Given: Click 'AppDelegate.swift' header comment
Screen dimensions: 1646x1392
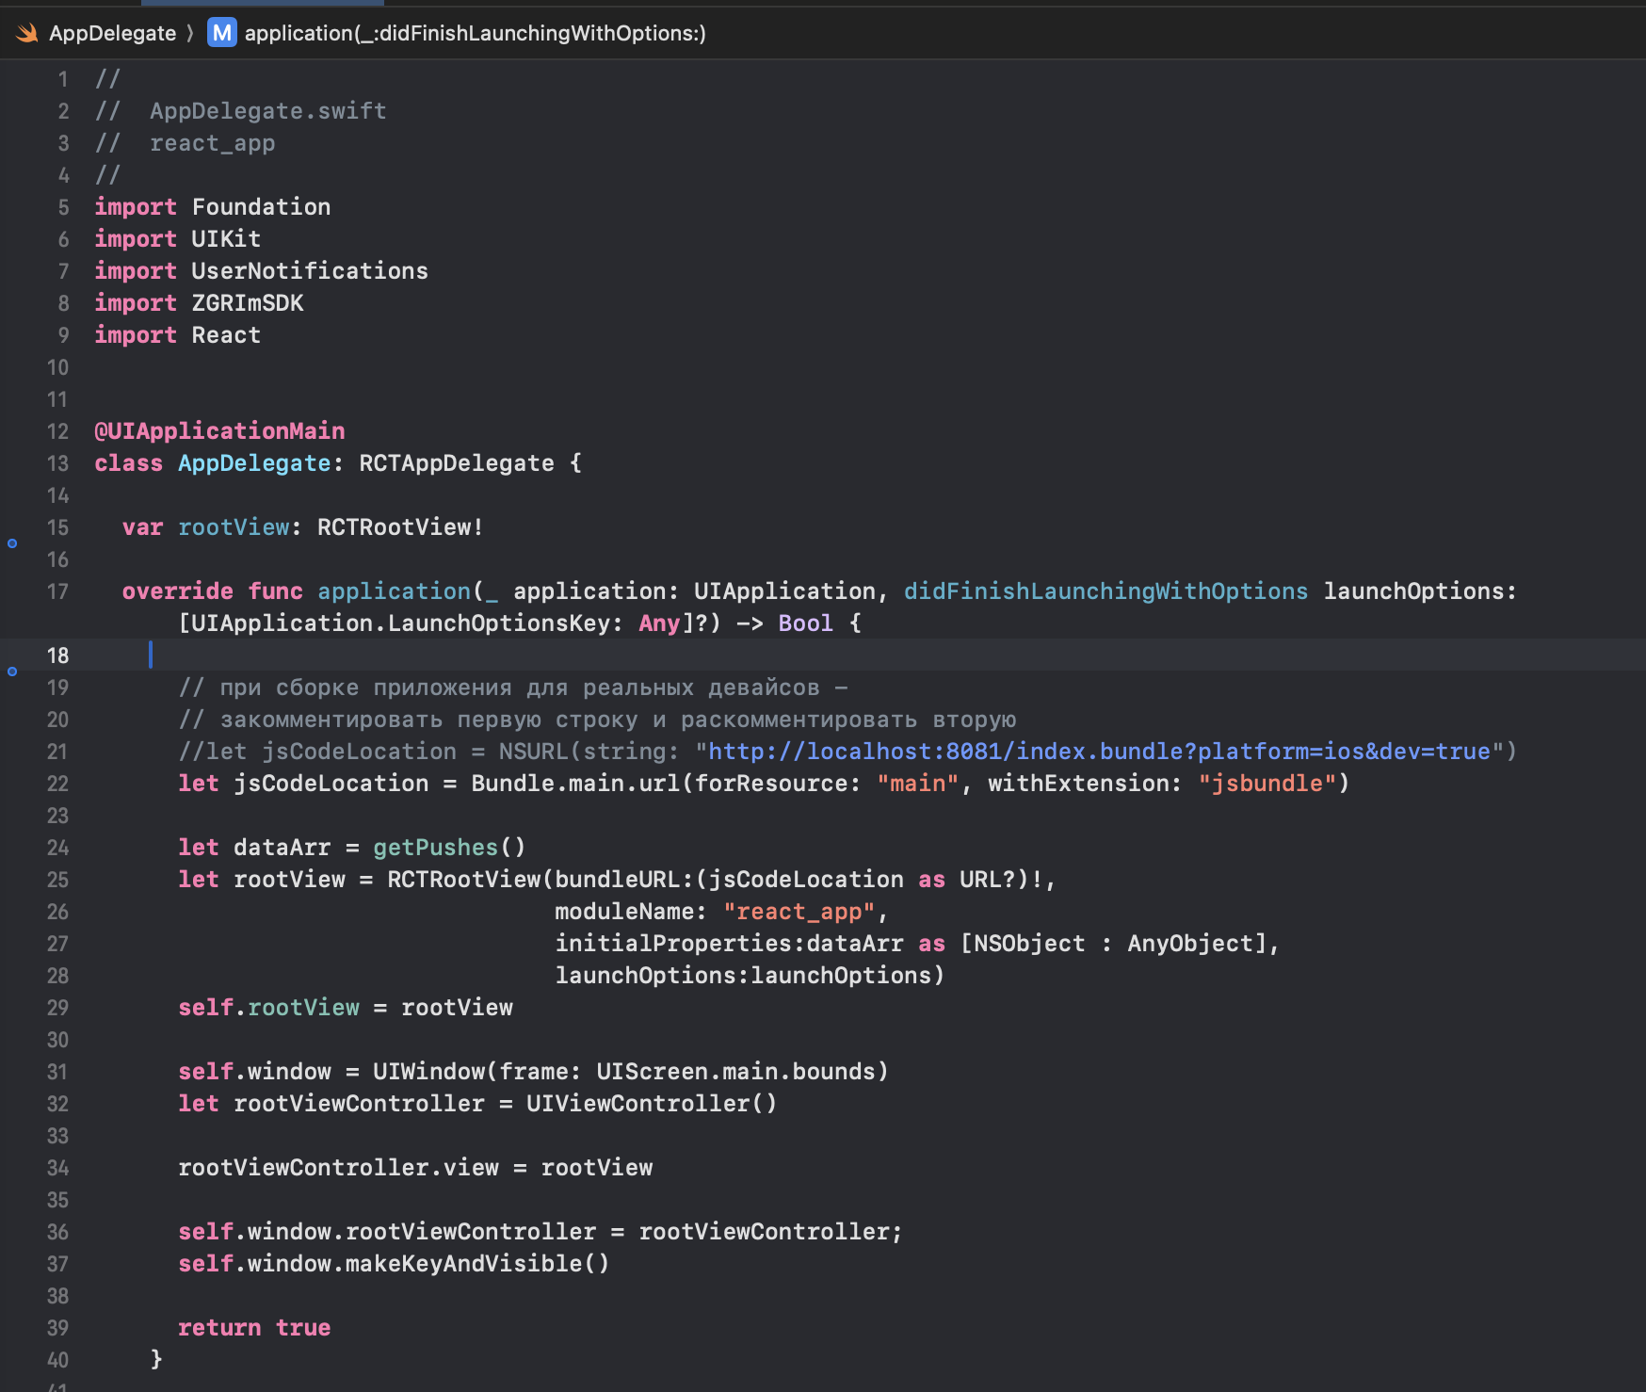Looking at the screenshot, I should (x=268, y=111).
